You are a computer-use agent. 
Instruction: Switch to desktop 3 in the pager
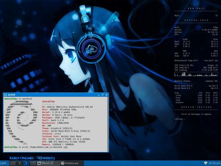[x=26, y=163]
